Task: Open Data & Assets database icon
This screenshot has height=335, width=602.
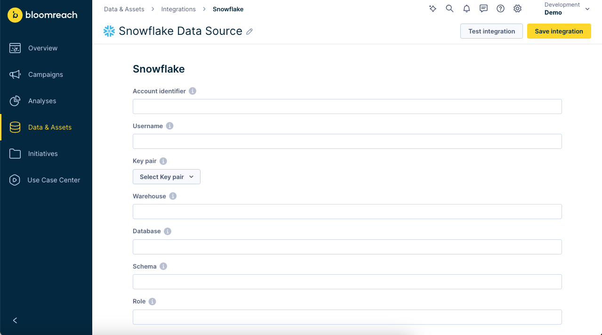Action: (15, 127)
